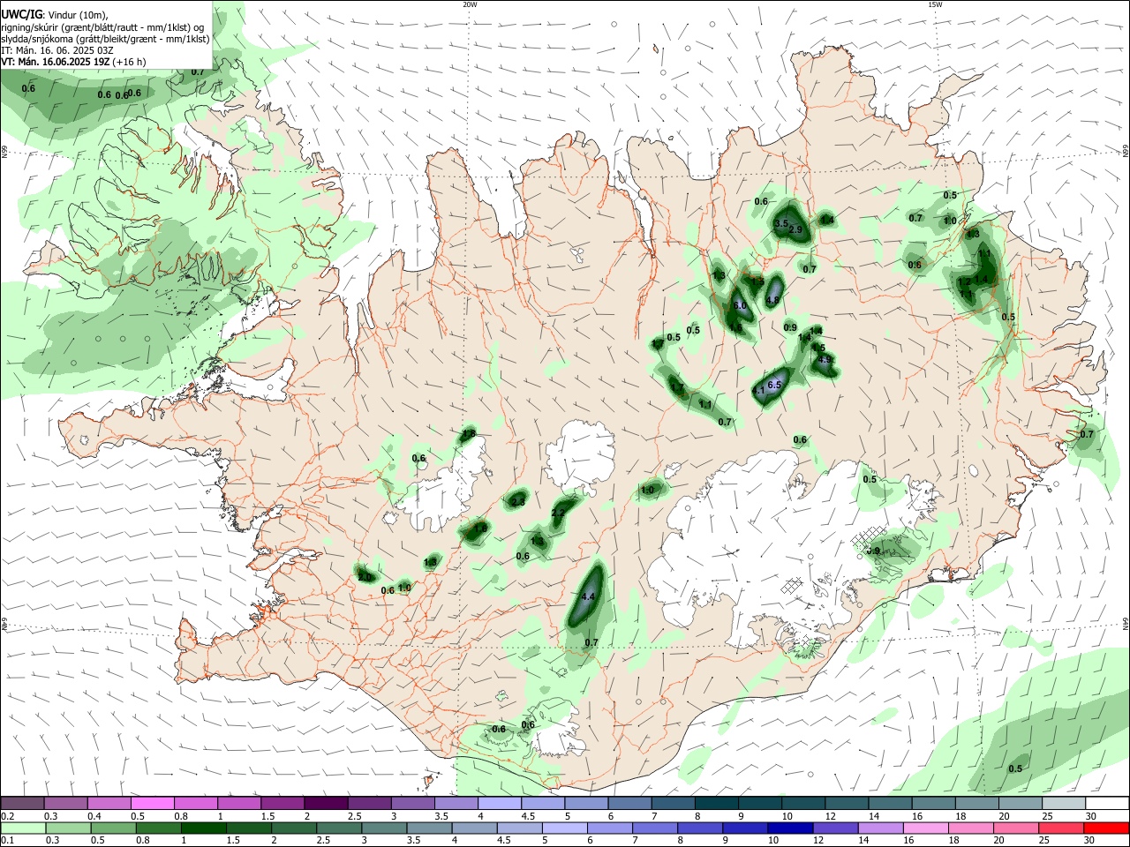Click the 4.4 precipitation value on the map
The image size is (1130, 847).
pyautogui.click(x=589, y=597)
